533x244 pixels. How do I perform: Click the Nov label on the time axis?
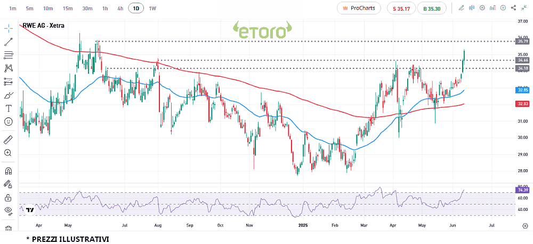coord(249,225)
